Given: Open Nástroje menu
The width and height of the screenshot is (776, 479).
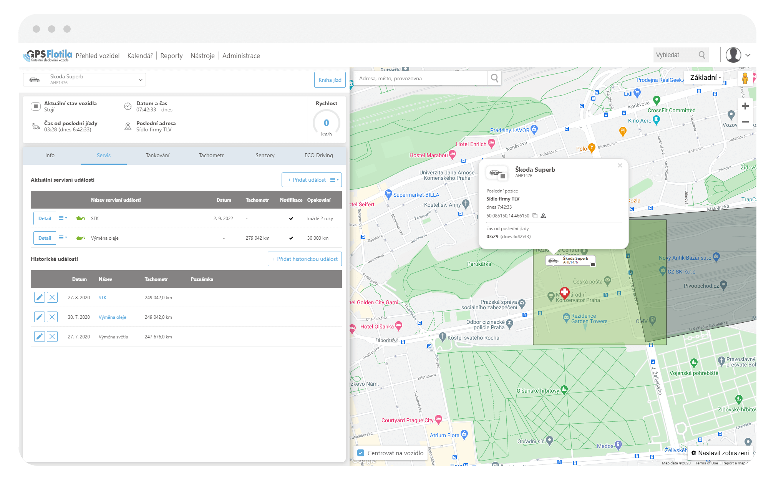Looking at the screenshot, I should tap(202, 56).
